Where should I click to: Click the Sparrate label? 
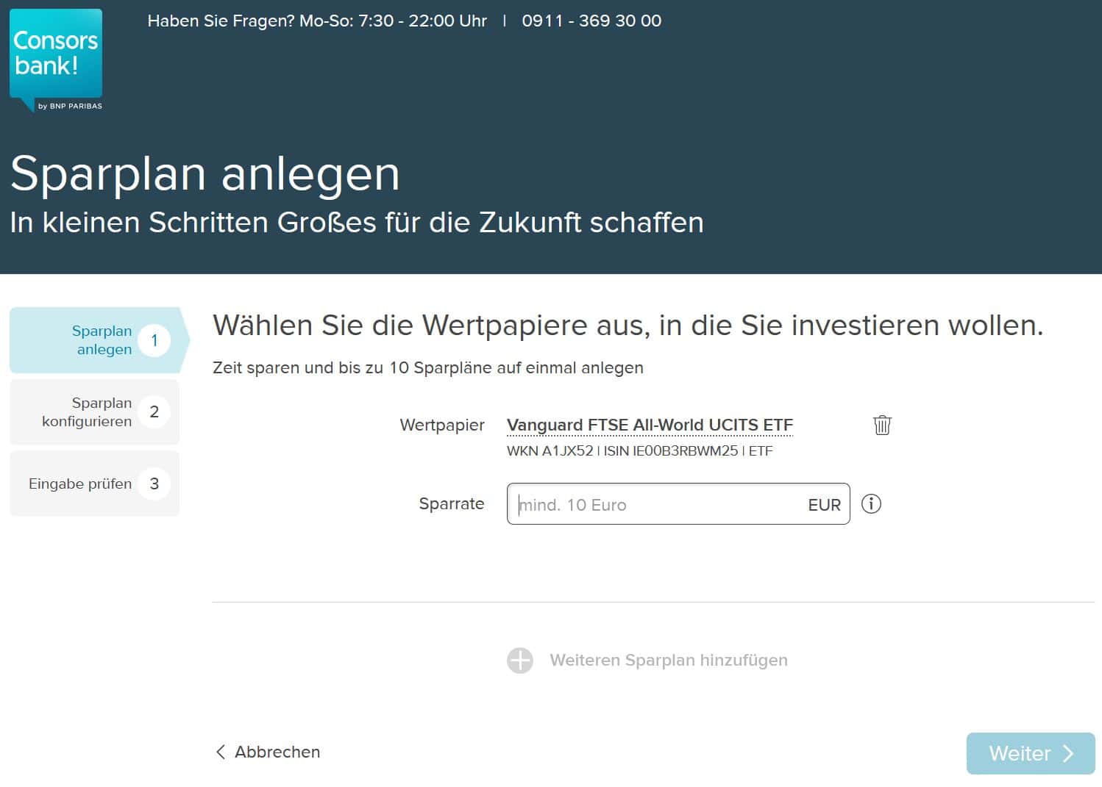click(452, 503)
